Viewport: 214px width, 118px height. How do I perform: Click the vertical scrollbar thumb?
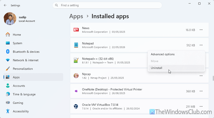click(213, 78)
